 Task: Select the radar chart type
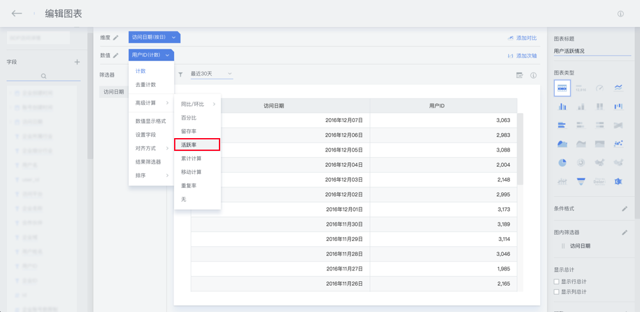[x=618, y=181]
